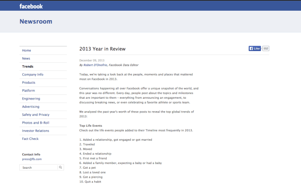Viewport: 301px width, 185px height.
Task: Click list item 'Moved'
Action: (88, 149)
